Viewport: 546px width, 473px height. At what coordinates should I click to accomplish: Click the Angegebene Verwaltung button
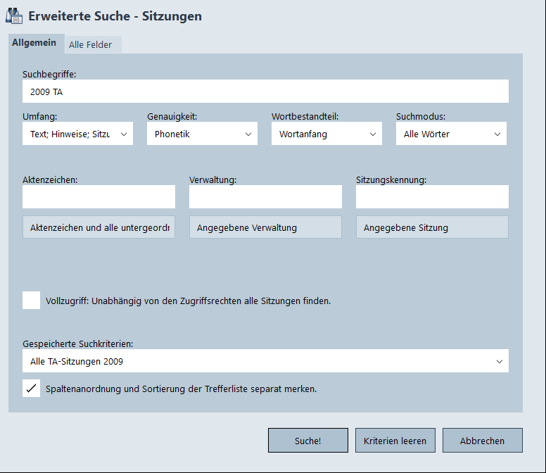pyautogui.click(x=265, y=227)
